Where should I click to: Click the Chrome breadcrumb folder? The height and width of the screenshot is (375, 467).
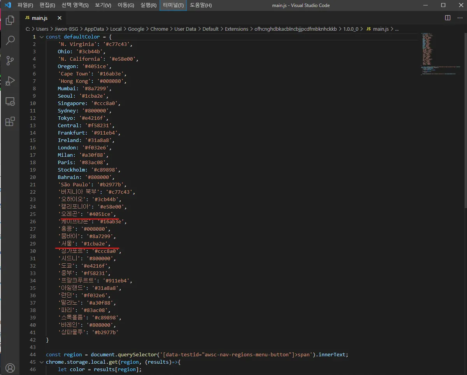159,29
